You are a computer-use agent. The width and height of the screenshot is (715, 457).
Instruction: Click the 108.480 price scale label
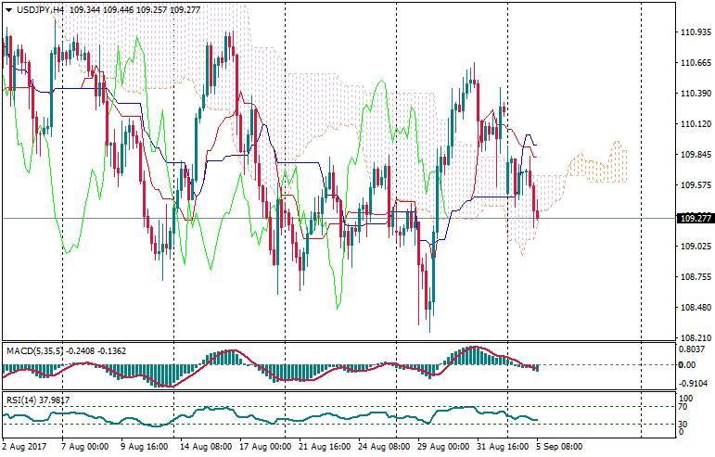pos(695,308)
